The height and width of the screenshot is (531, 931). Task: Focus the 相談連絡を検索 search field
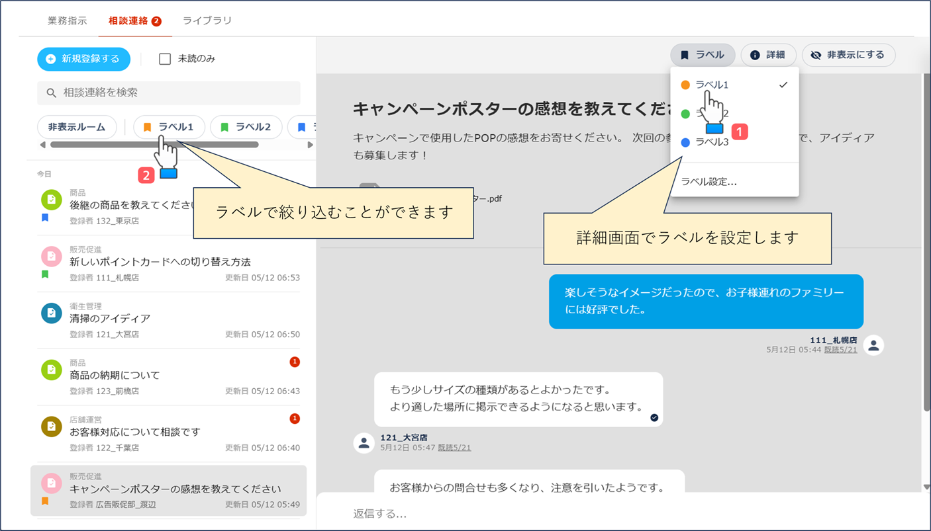tap(169, 93)
